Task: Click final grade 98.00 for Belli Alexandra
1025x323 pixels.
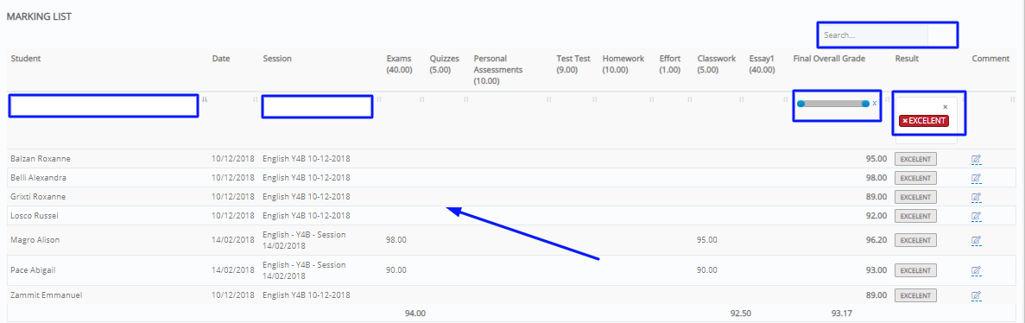Action: click(x=876, y=178)
